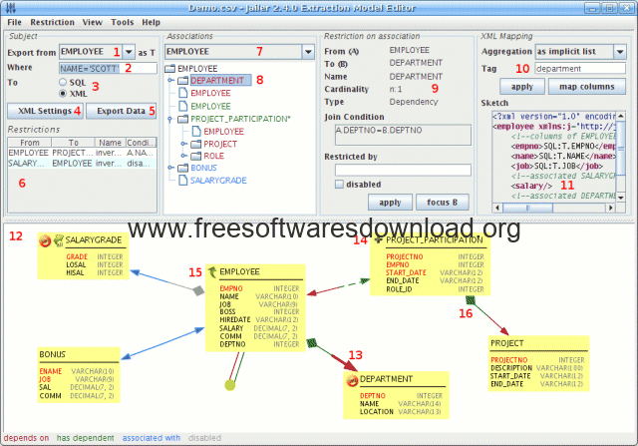Click the BONUS table title in diagram
Viewport: 638px width, 446px height.
click(52, 354)
